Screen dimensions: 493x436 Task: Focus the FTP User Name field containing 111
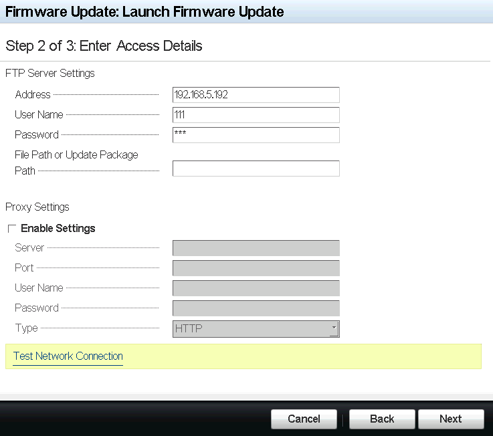tap(256, 115)
